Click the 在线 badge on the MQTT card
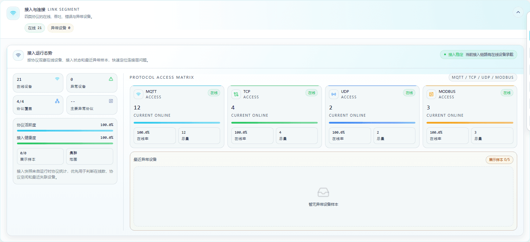Screen dimensions: 530x242 (214, 93)
